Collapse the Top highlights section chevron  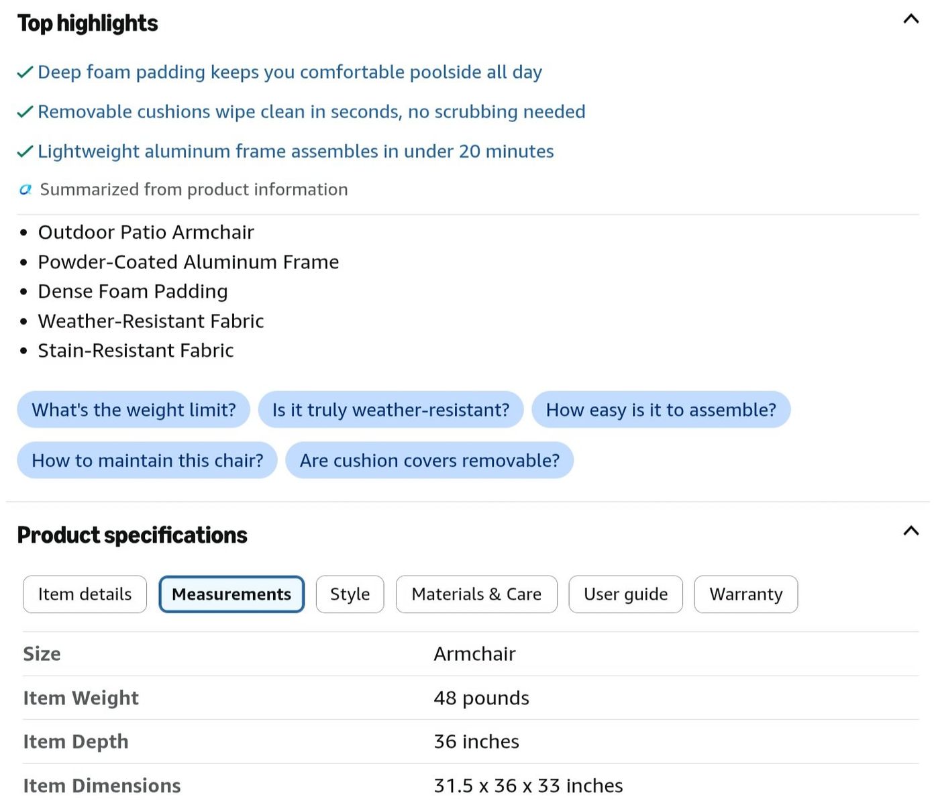[x=911, y=19]
